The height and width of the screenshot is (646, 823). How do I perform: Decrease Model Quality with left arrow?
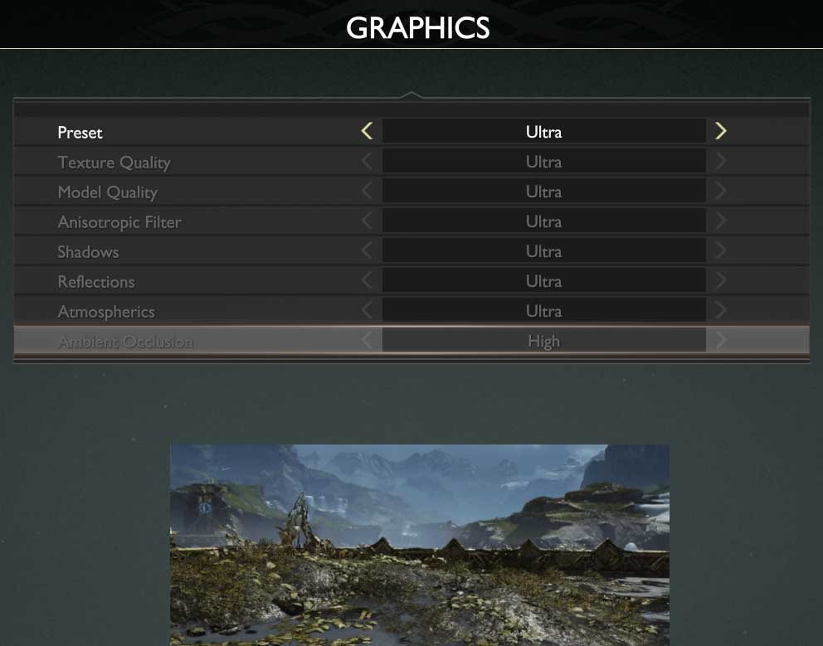tap(367, 192)
